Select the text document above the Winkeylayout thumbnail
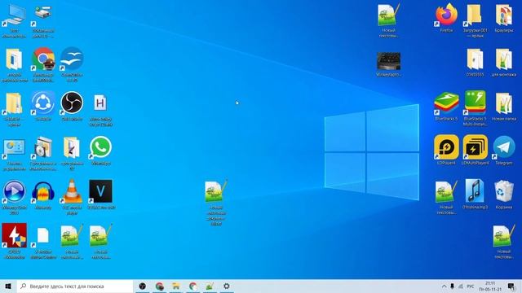Viewport: 522px width, 293px height. 388,15
